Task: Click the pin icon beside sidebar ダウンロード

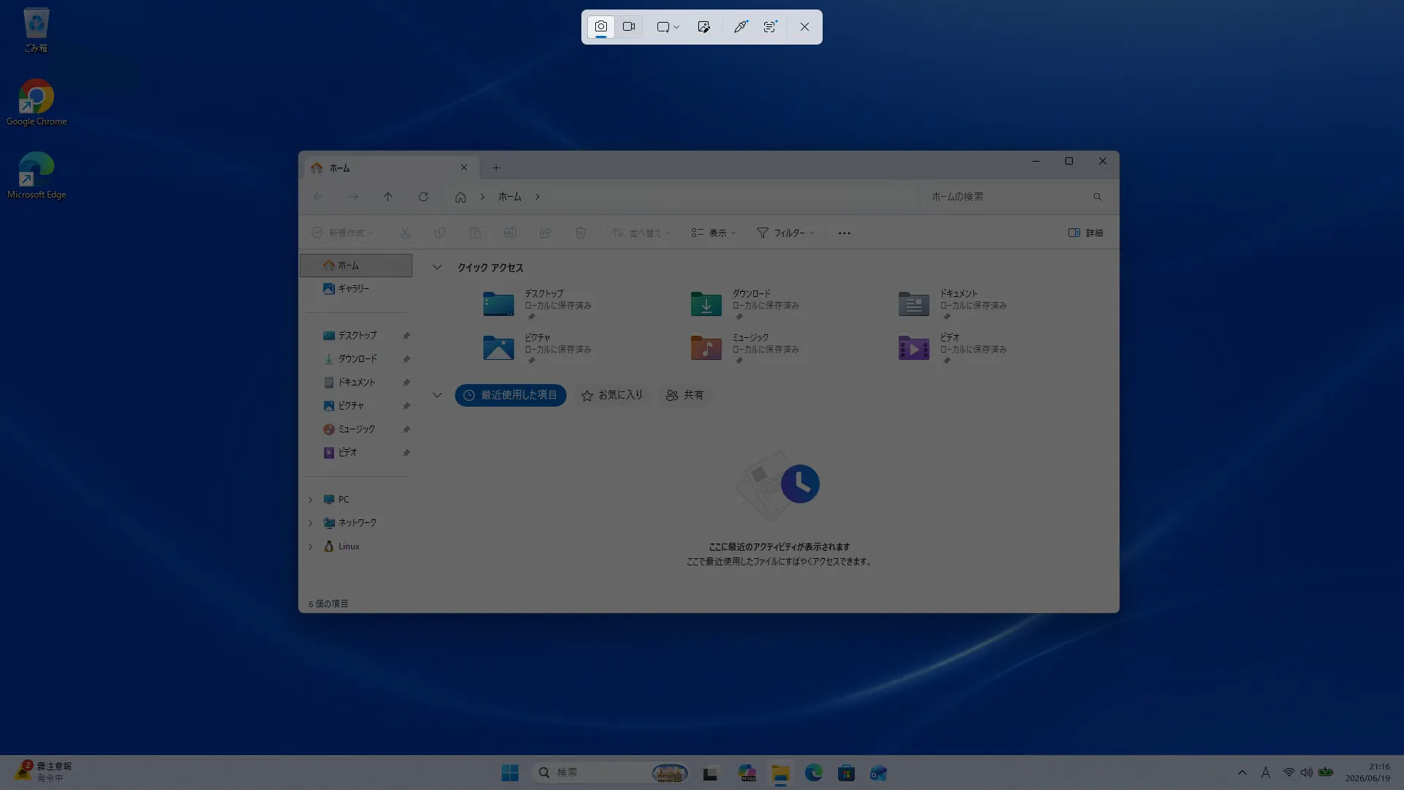Action: (x=406, y=359)
